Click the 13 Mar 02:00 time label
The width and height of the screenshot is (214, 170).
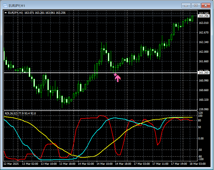click(x=30, y=164)
